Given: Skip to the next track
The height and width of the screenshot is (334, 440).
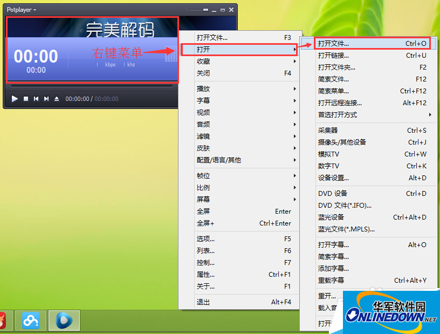Looking at the screenshot, I should (x=46, y=99).
